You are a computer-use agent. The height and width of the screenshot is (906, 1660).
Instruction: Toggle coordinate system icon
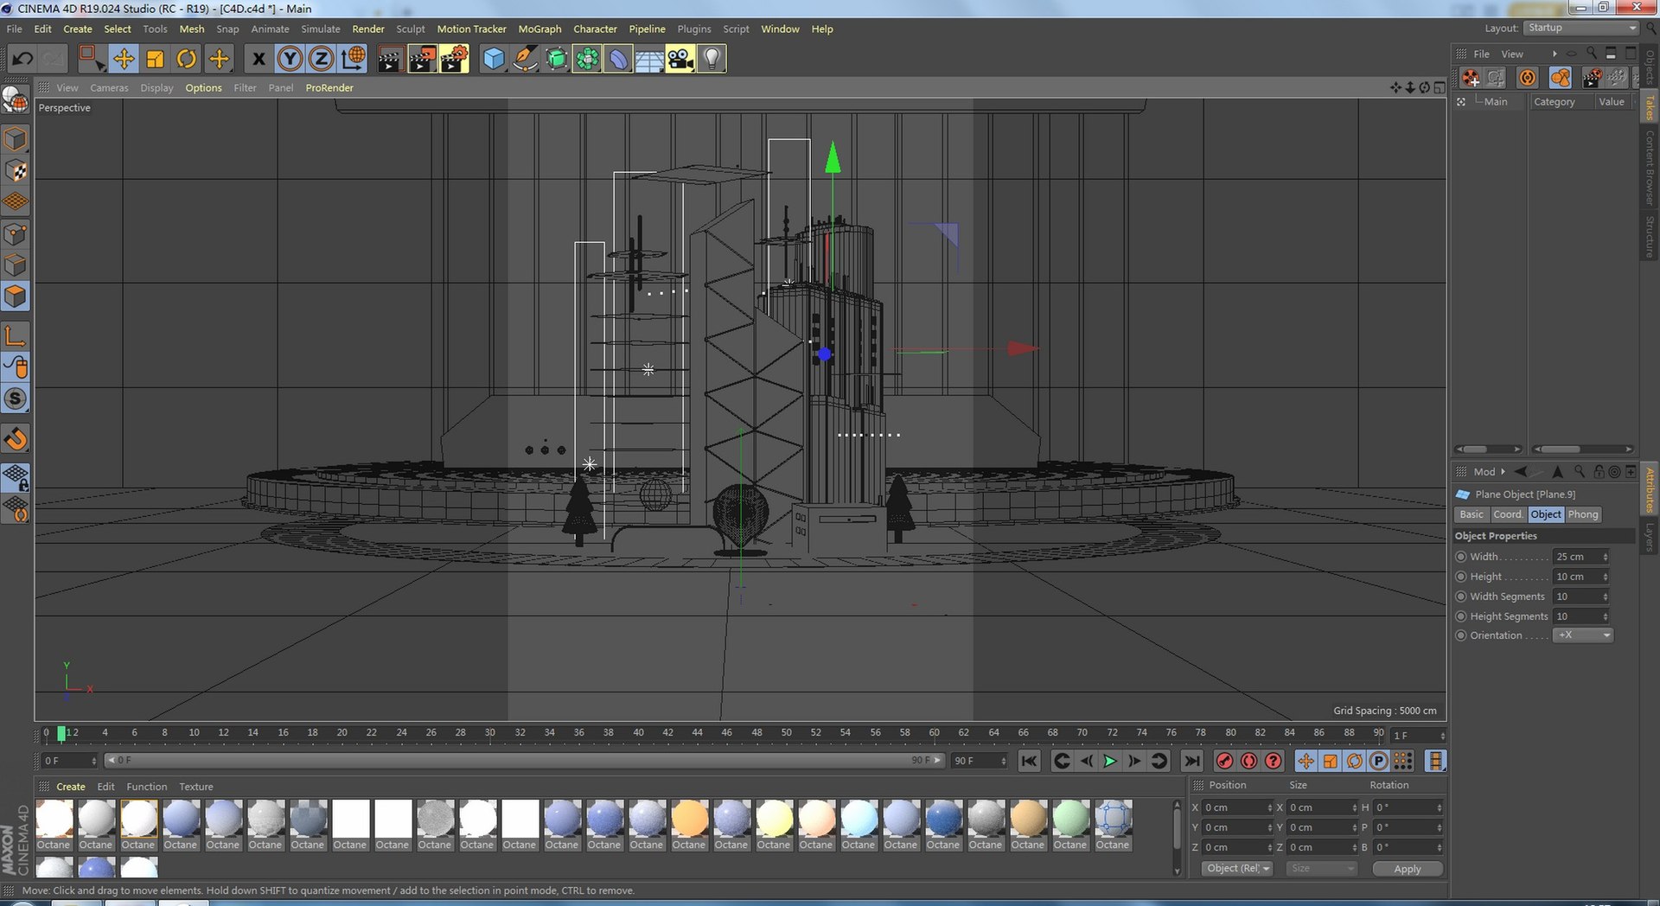coord(353,59)
